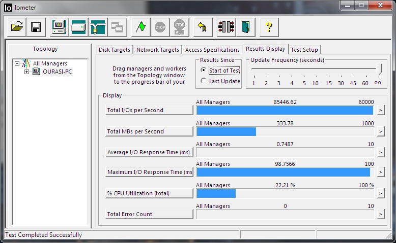Save the test configuration file
The image size is (396, 243).
click(x=36, y=27)
